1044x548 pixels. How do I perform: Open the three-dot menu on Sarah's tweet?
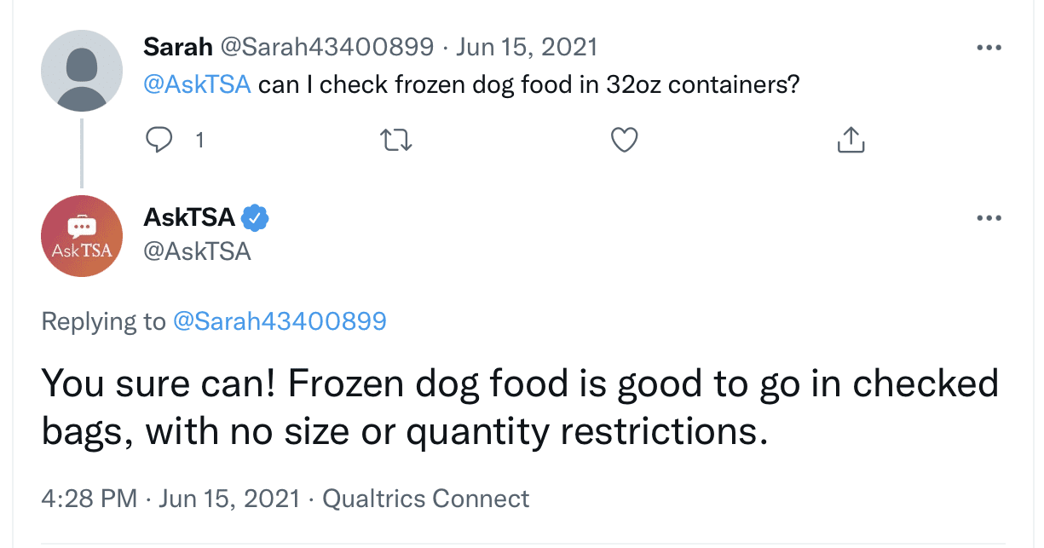989,48
